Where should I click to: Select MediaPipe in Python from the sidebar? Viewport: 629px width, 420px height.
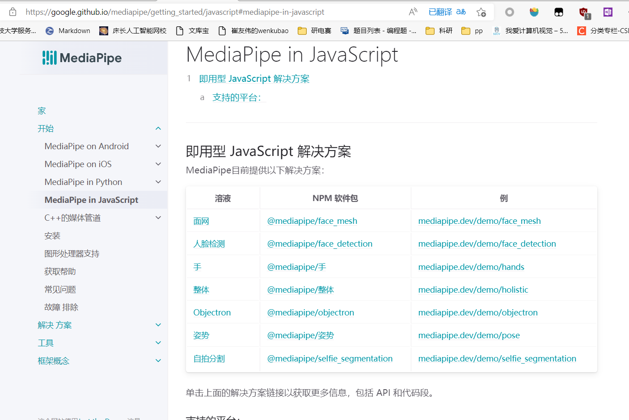click(x=83, y=182)
